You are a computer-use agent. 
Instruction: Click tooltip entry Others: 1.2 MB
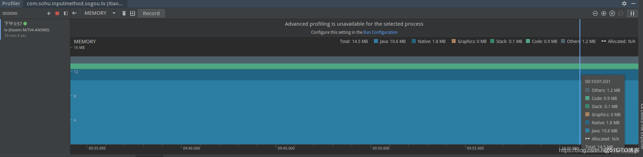603,90
